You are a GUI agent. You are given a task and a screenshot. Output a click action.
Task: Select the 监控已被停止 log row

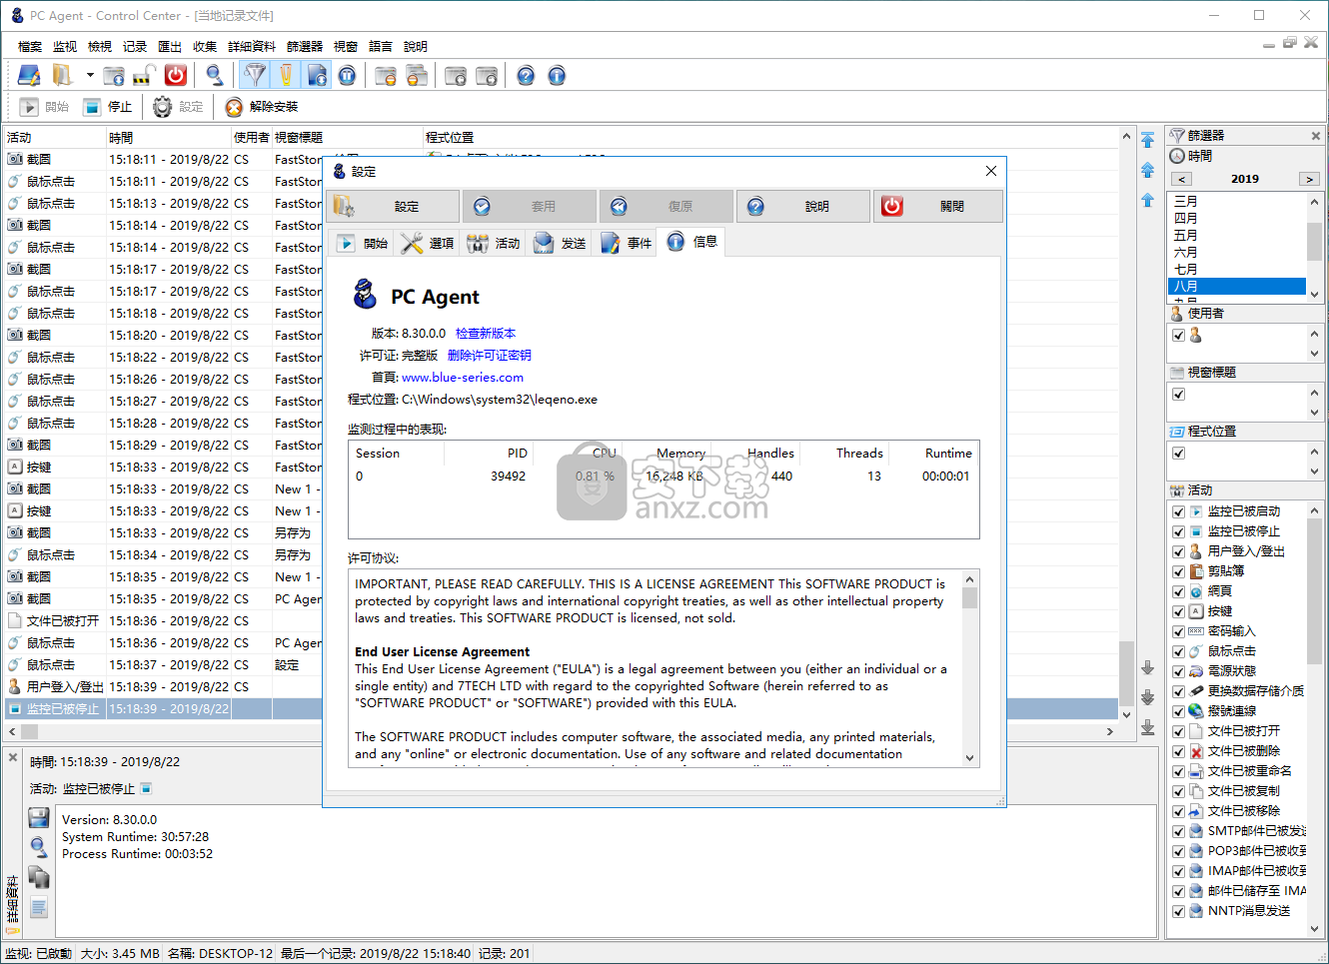pyautogui.click(x=561, y=709)
